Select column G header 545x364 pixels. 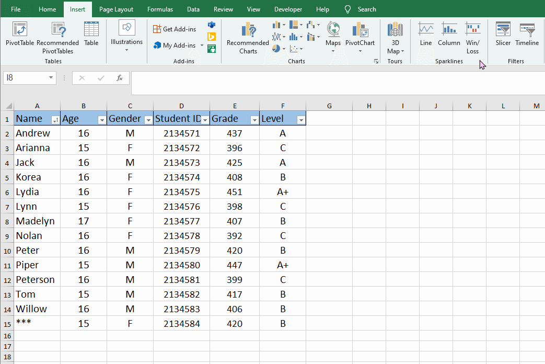pyautogui.click(x=329, y=106)
